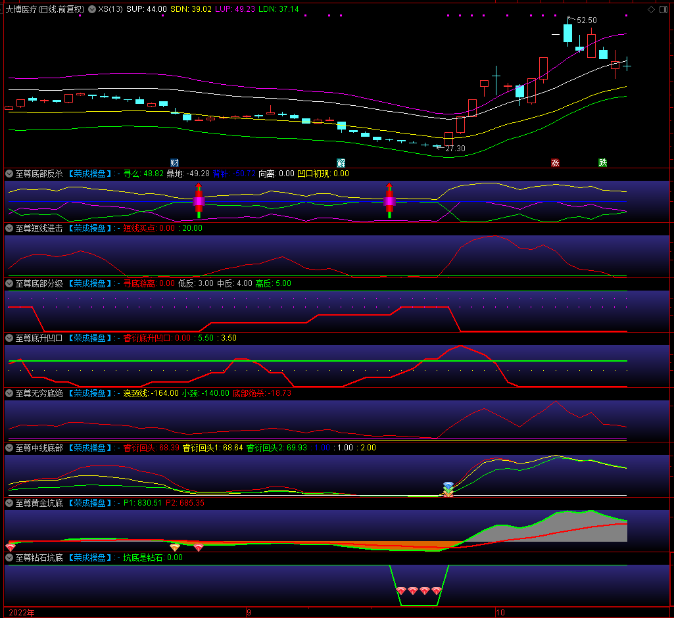Click the 至尊中线底部 panel title
This screenshot has height=618, width=674.
(39, 447)
